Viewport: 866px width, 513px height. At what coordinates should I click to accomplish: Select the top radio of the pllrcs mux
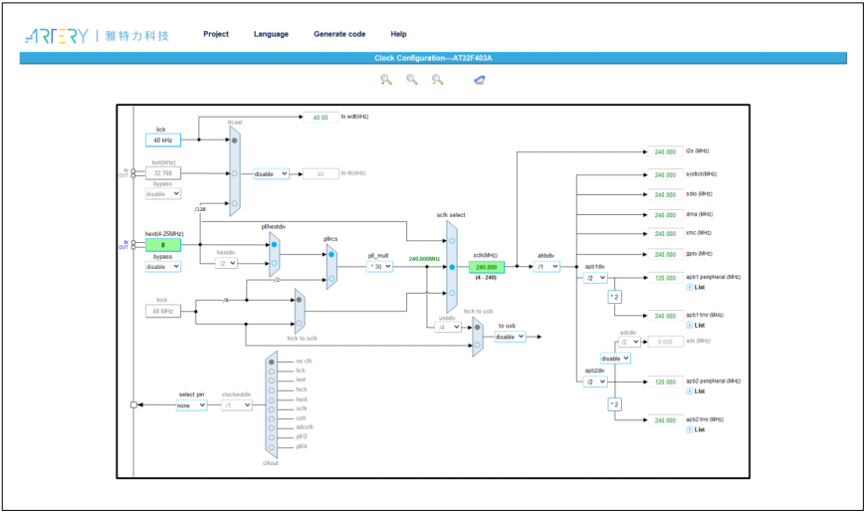(x=331, y=254)
